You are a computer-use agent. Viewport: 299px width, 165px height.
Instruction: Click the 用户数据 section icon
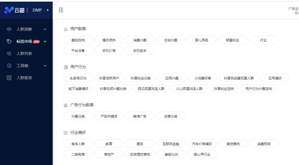66,29
